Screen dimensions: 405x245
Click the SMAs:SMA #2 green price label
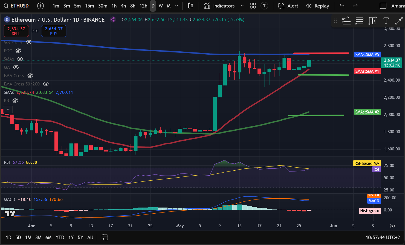[367, 112]
